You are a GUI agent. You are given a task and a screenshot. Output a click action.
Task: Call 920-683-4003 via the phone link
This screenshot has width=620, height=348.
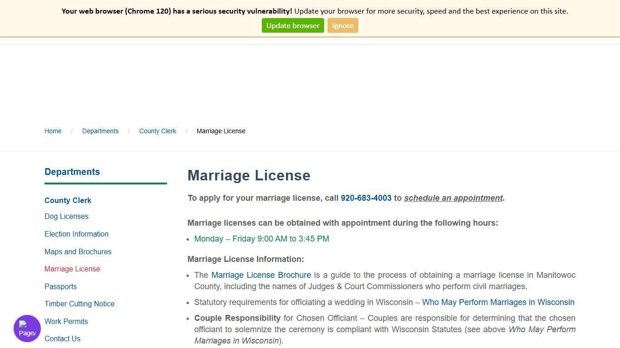[366, 198]
